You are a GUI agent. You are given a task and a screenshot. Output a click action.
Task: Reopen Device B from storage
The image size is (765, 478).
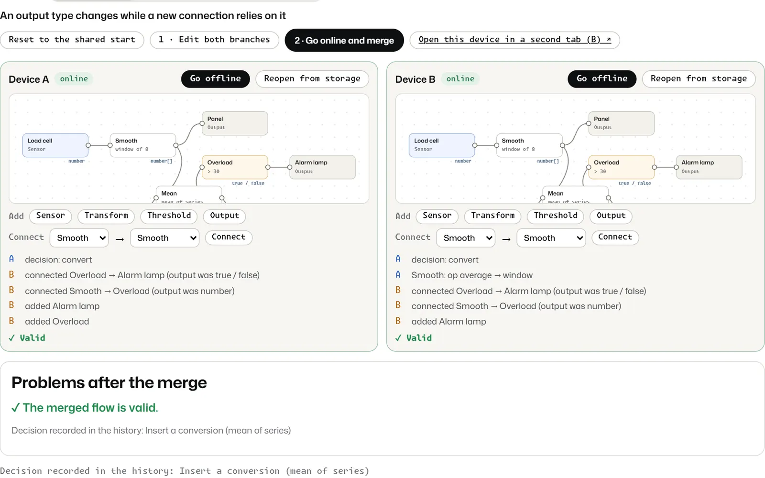(699, 78)
